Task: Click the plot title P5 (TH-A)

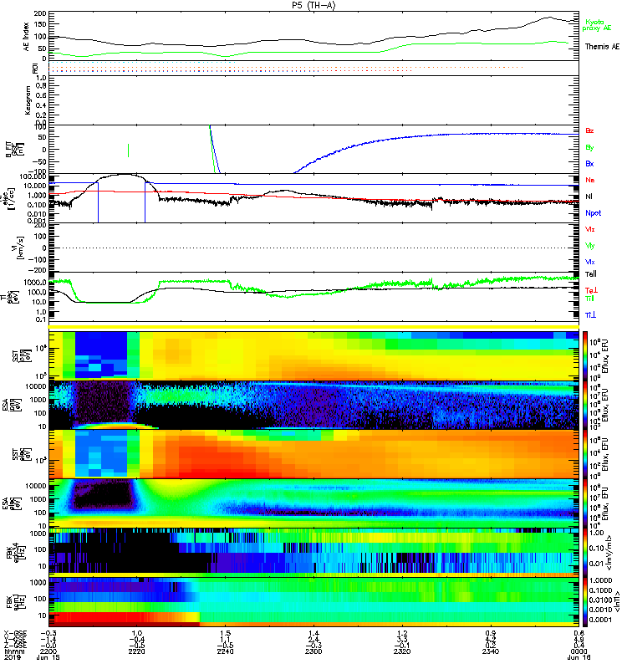Action: (x=313, y=5)
